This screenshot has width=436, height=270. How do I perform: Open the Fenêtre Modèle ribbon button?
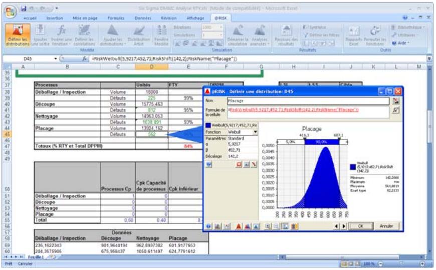[161, 35]
